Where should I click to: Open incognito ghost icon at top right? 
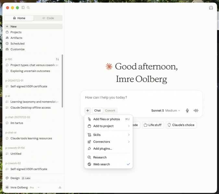click(x=211, y=8)
